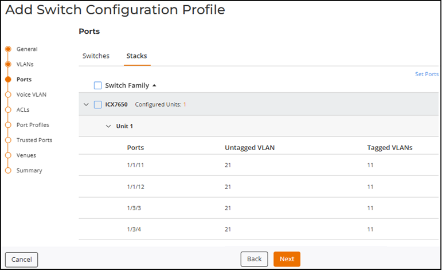
Task: Go Back to the previous step
Action: point(254,259)
